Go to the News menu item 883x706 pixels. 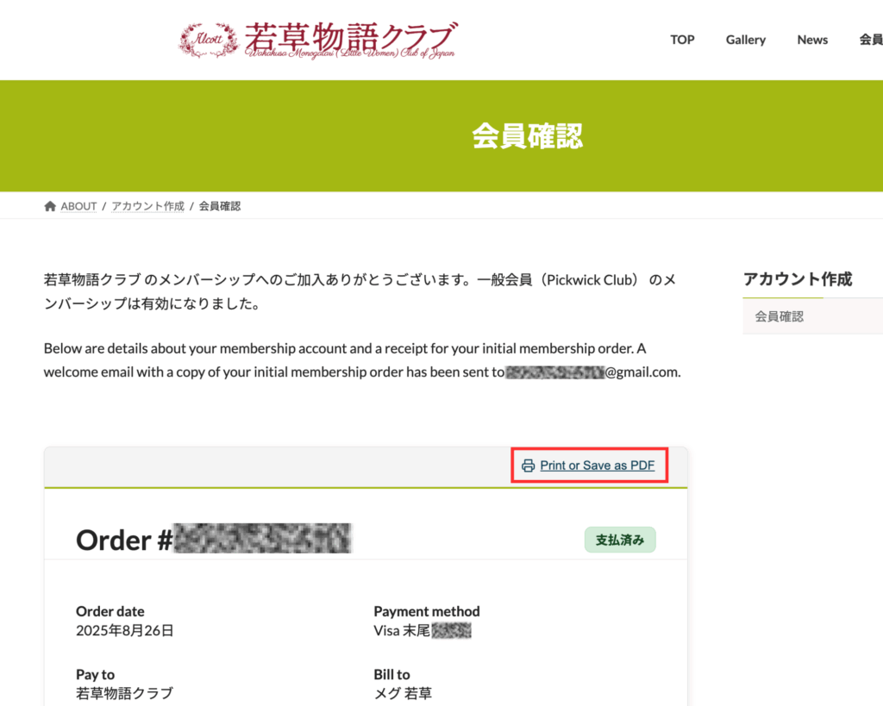tap(812, 40)
